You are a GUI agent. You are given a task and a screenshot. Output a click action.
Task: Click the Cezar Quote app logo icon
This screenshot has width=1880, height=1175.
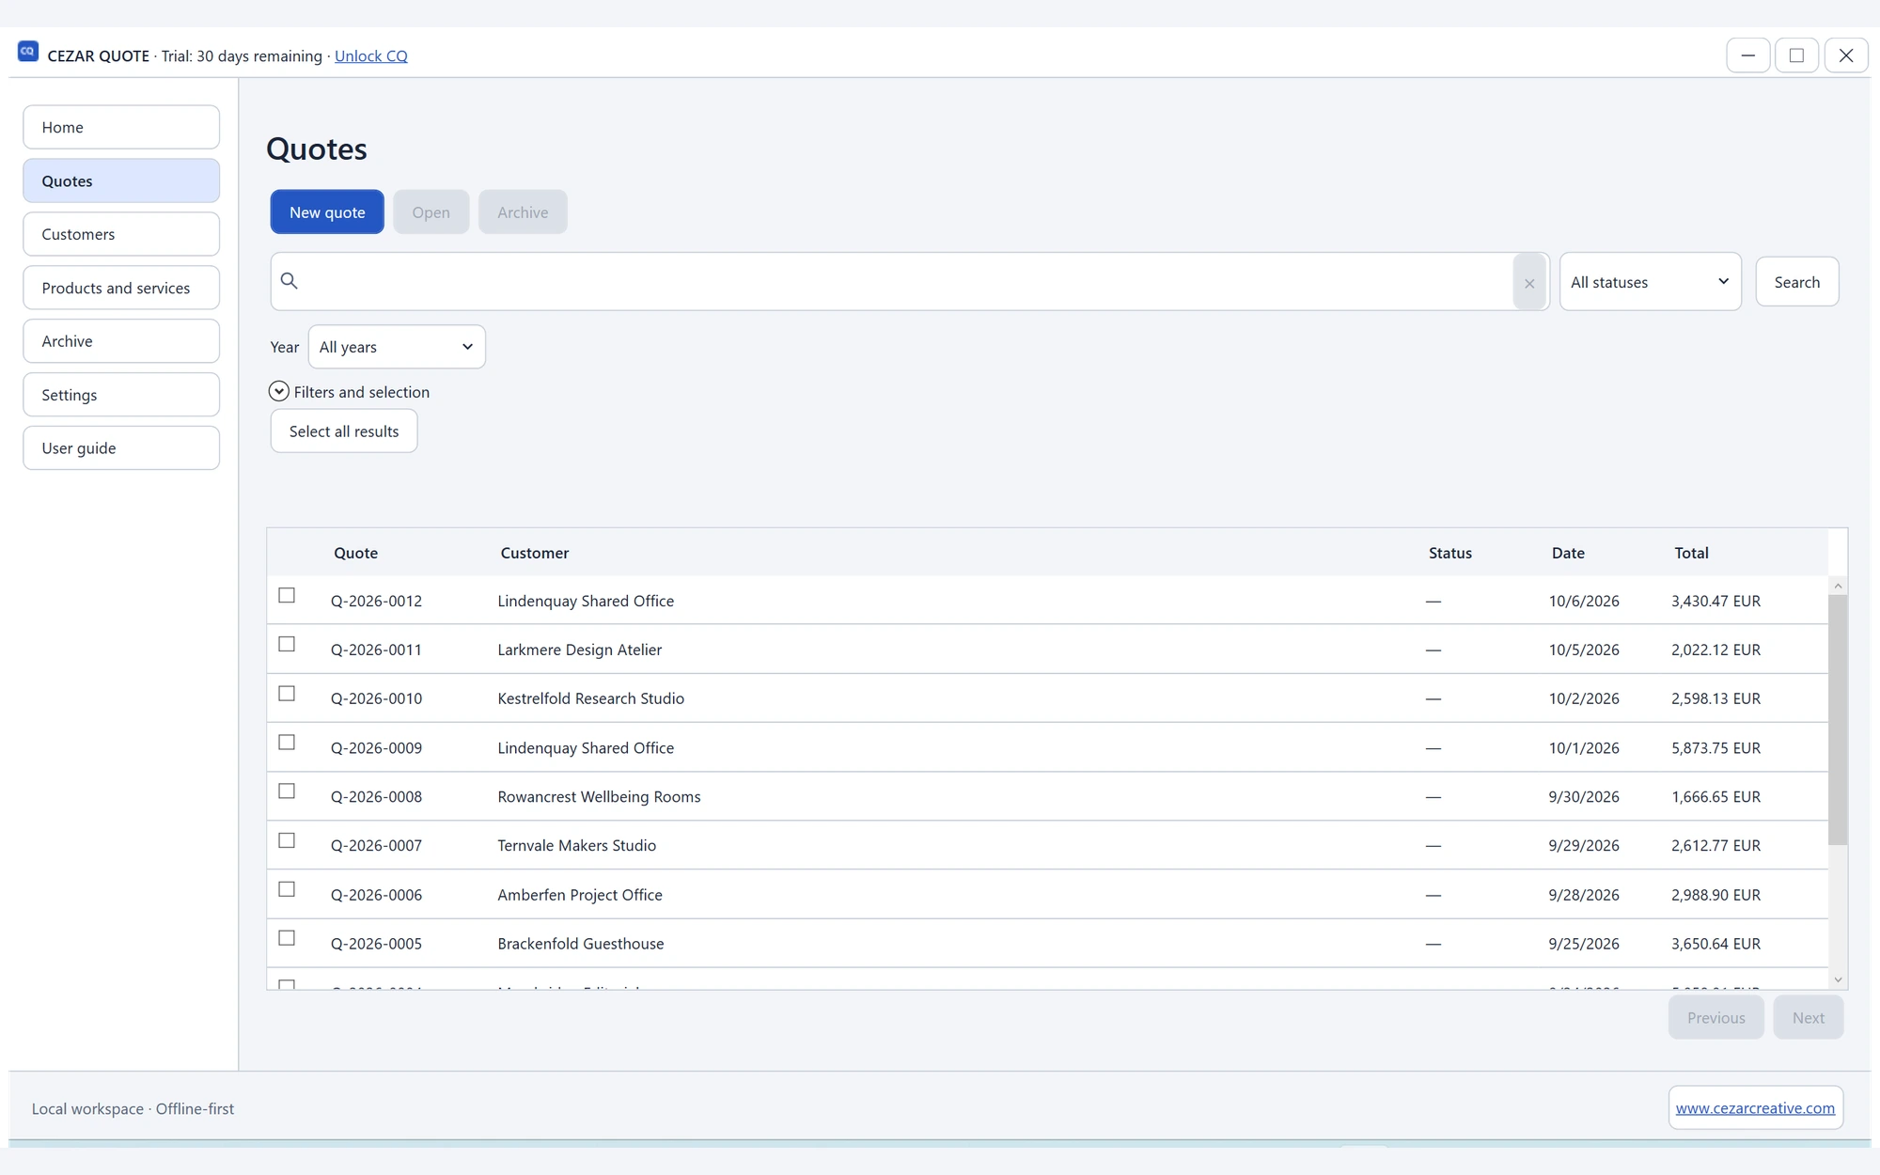28,52
